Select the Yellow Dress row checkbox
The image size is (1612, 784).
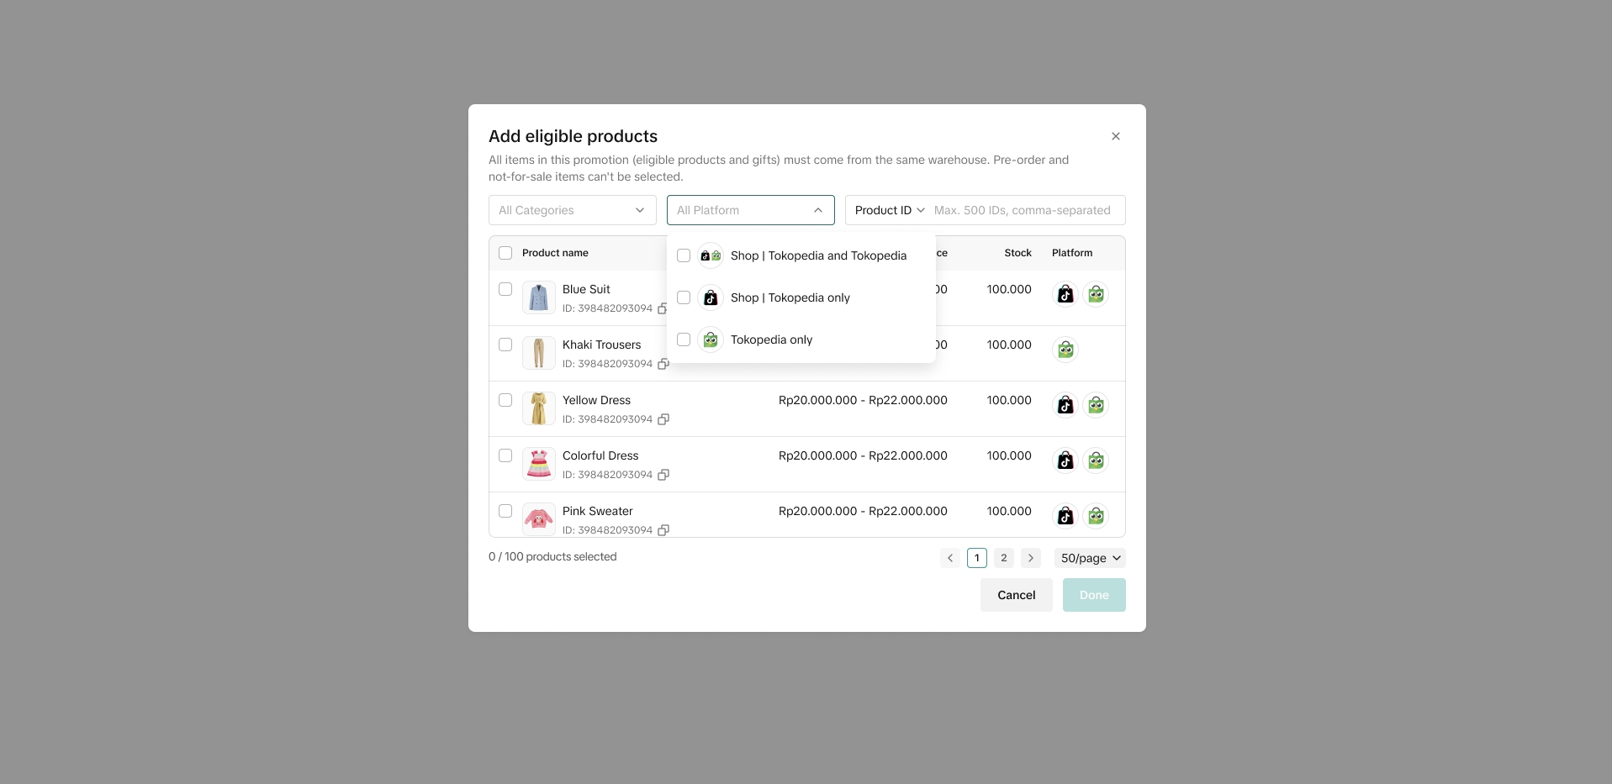click(505, 400)
